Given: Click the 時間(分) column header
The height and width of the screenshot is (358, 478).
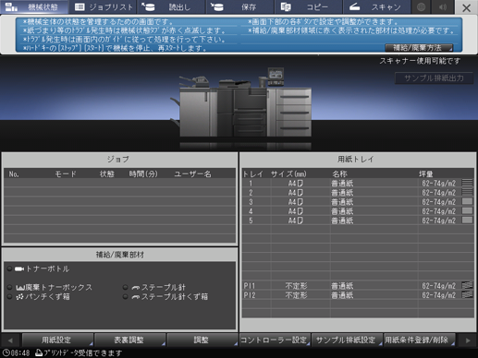Looking at the screenshot, I should pyautogui.click(x=143, y=174).
